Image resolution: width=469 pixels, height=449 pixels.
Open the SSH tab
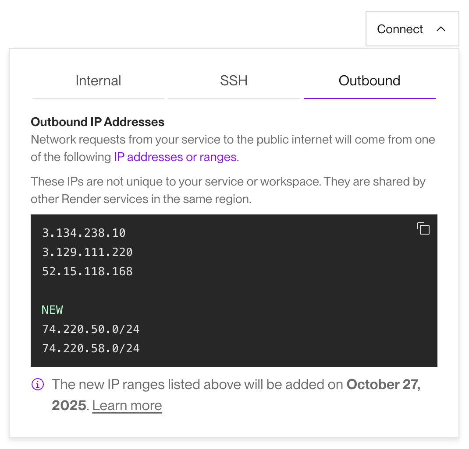click(x=234, y=81)
